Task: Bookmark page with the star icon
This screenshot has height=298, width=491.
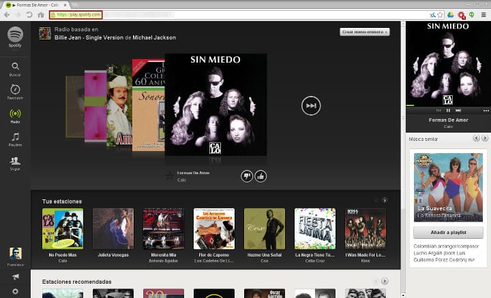Action: pyautogui.click(x=440, y=15)
